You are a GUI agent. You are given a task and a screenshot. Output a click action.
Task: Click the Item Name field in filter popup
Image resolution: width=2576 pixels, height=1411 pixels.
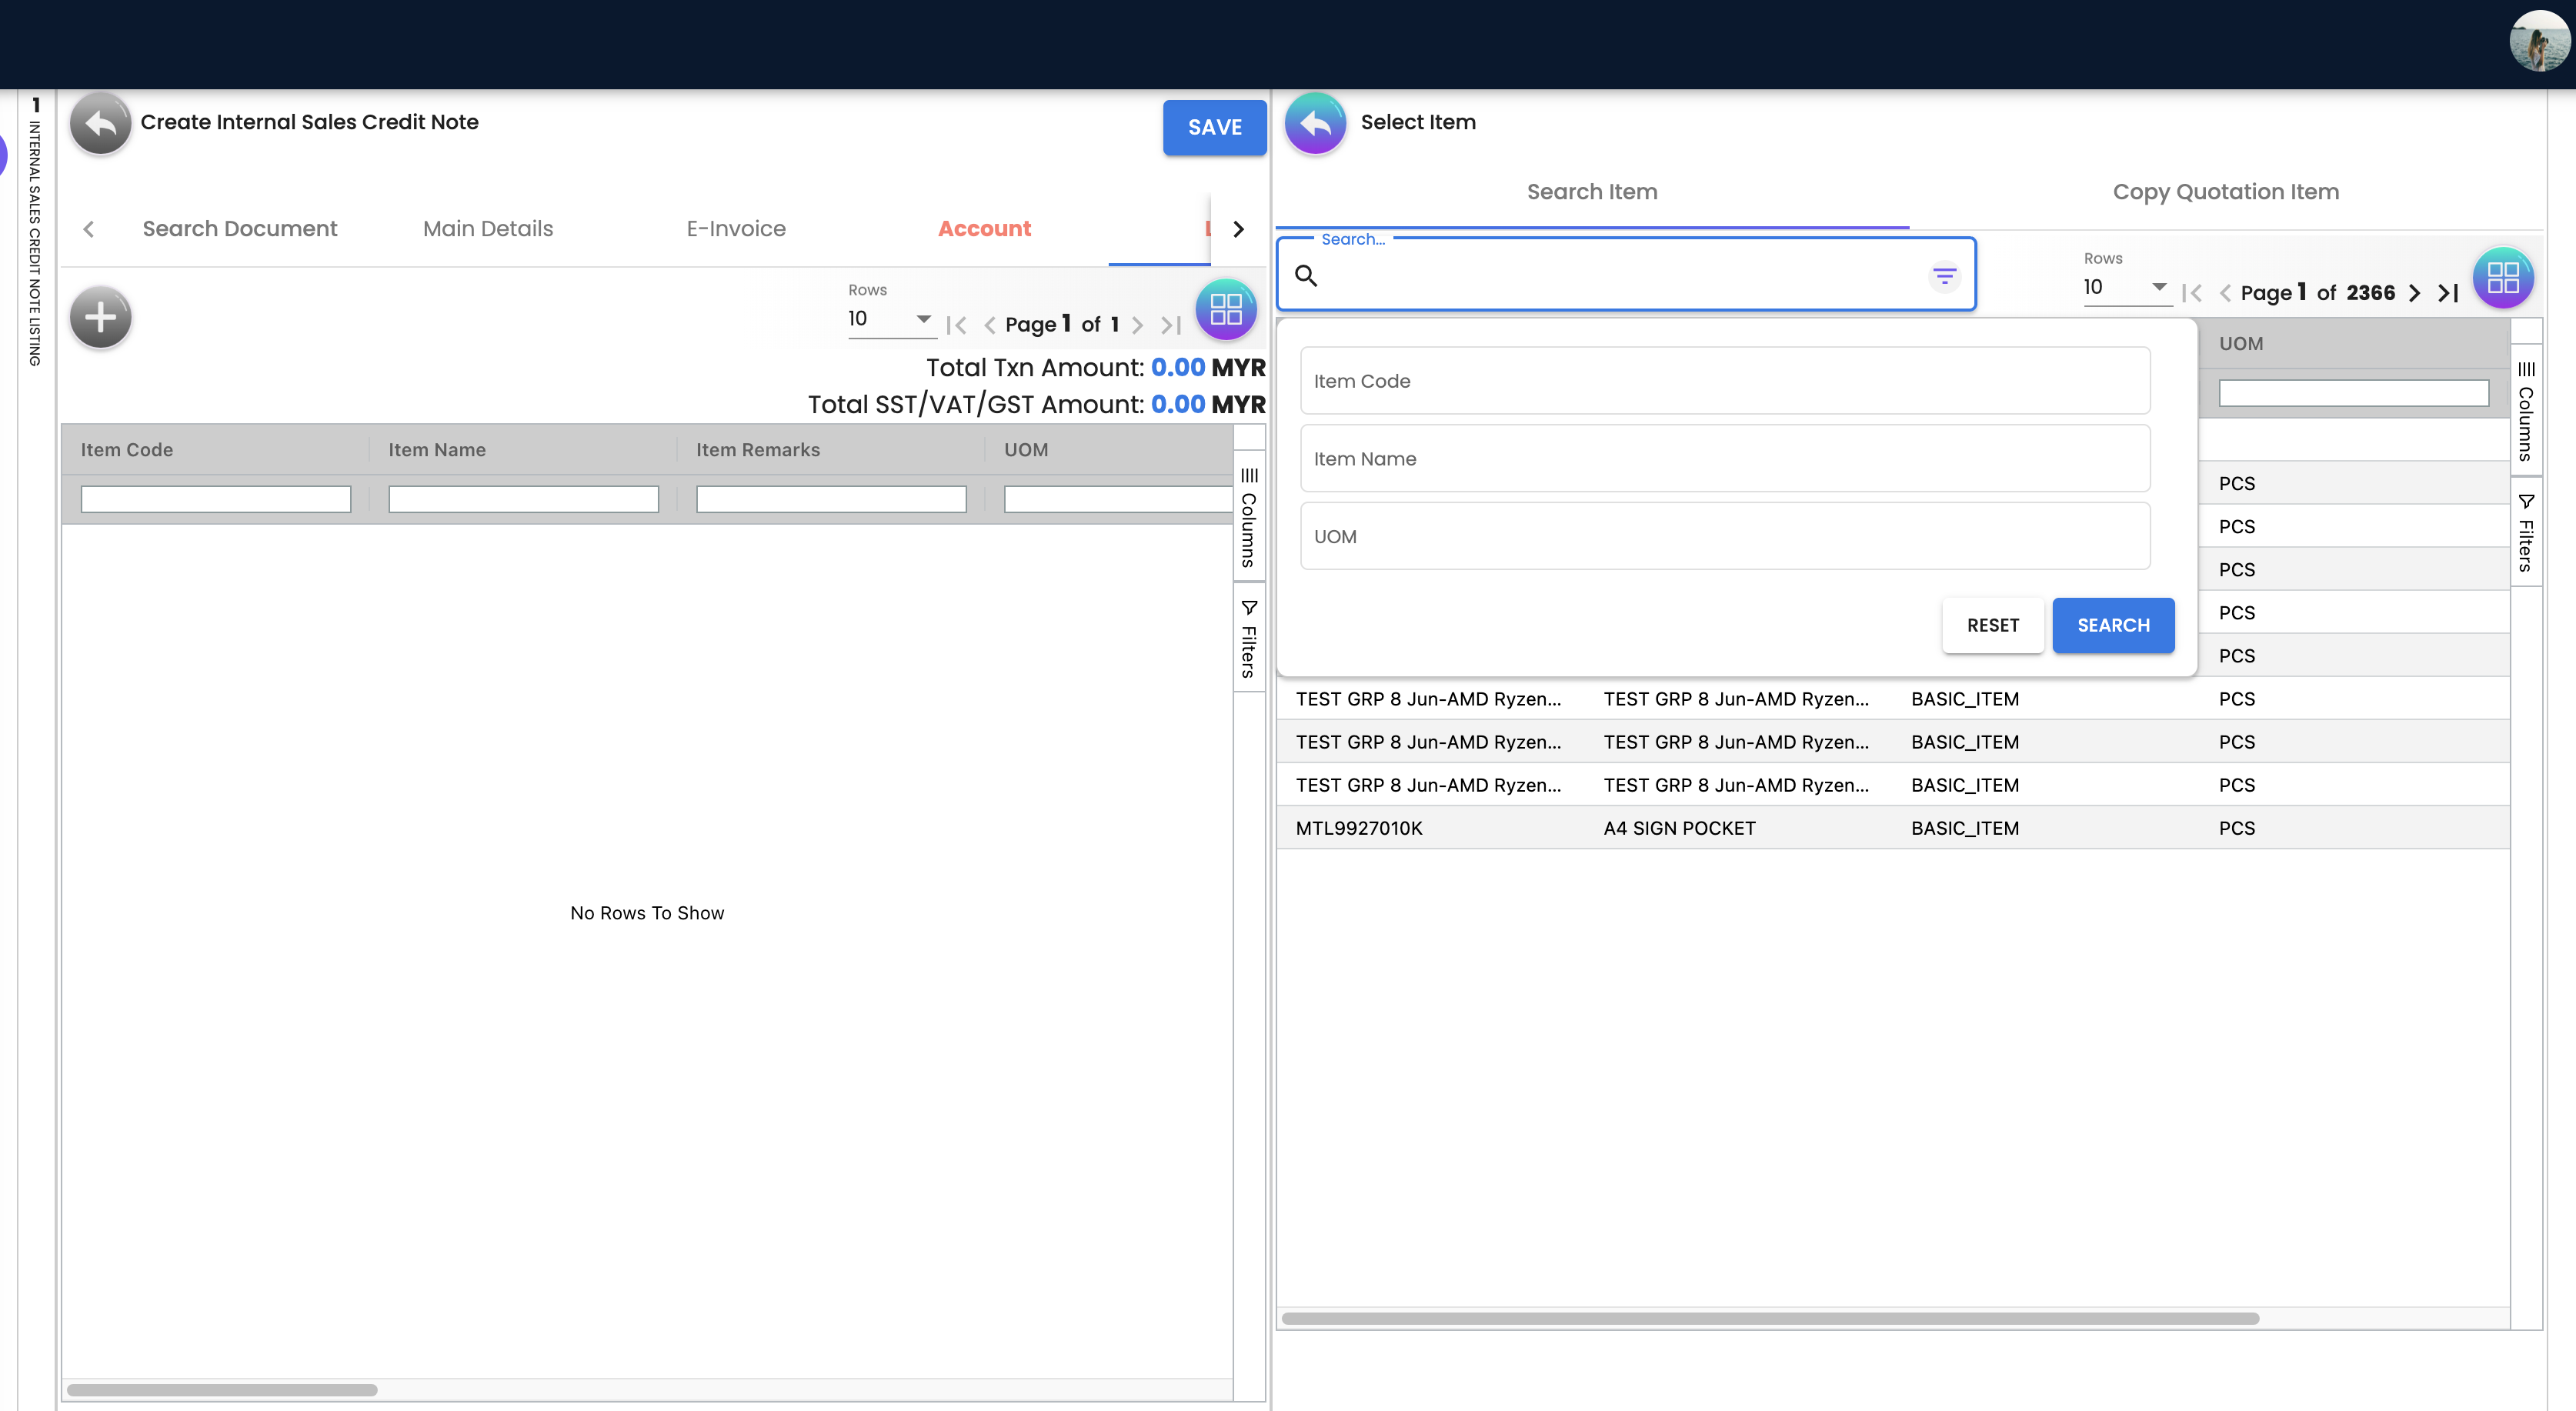coord(1724,459)
